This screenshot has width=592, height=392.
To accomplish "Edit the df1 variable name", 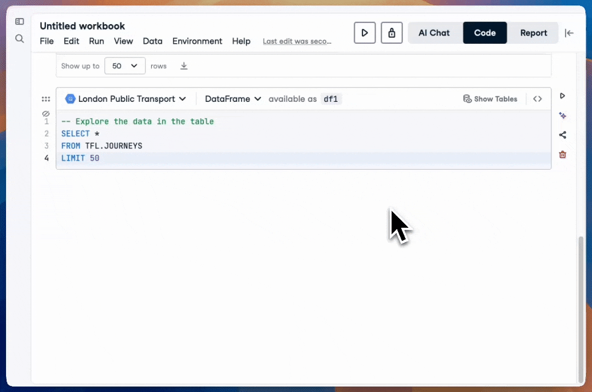I will [x=331, y=99].
